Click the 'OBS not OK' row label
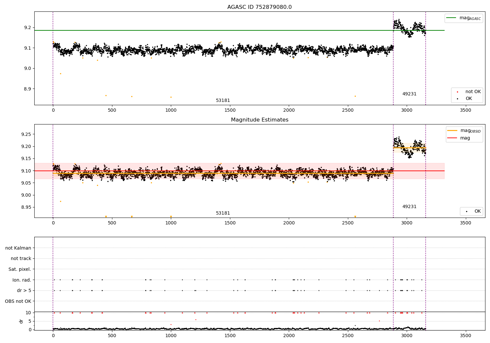 point(18,301)
